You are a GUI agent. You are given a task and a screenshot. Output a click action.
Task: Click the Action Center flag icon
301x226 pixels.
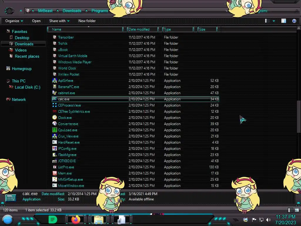pyautogui.click(x=254, y=220)
